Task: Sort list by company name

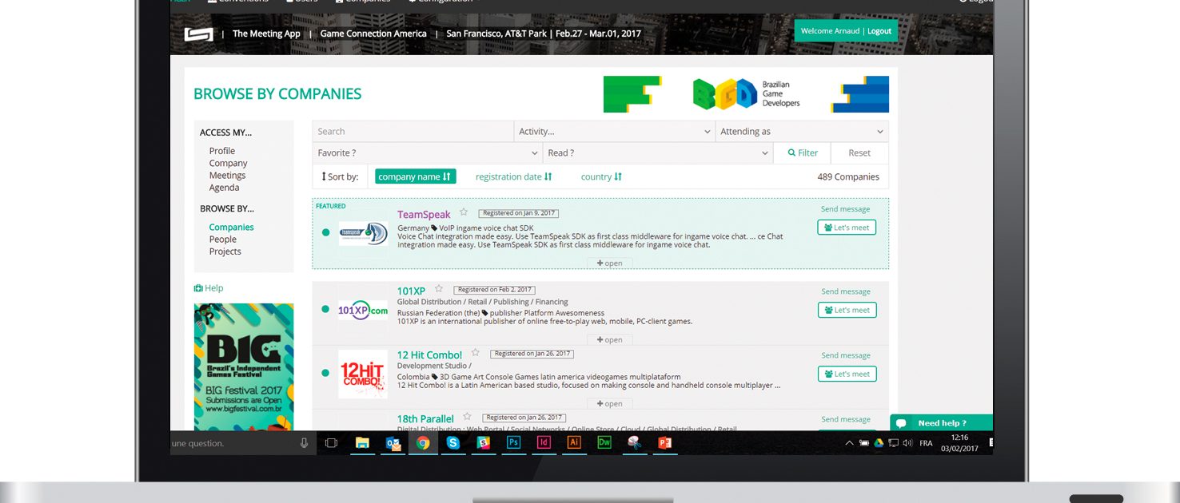Action: click(x=415, y=176)
